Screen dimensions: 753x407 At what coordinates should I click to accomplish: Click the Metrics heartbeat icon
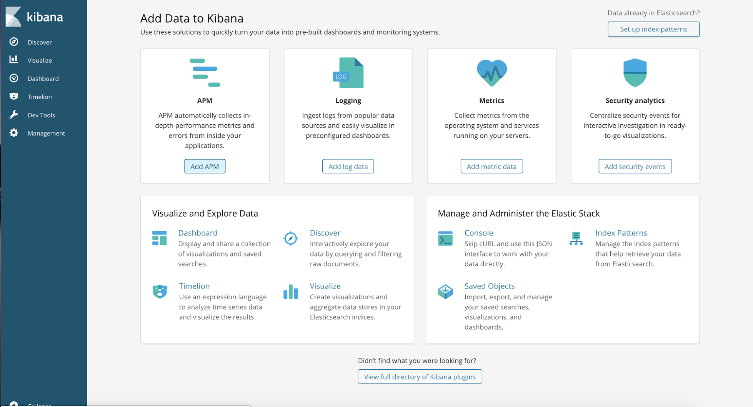pyautogui.click(x=491, y=73)
